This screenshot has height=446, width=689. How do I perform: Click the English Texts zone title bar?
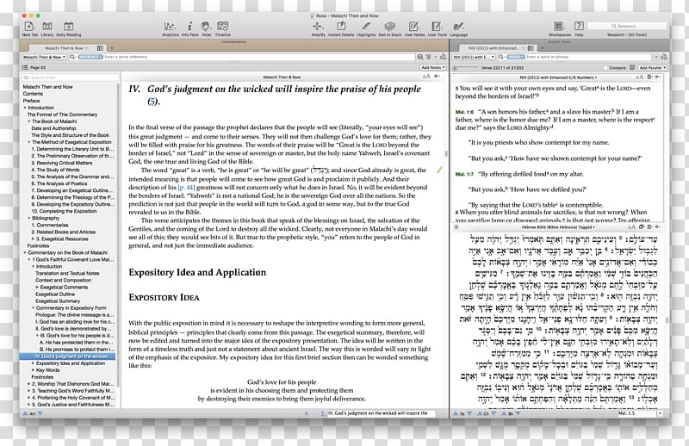click(559, 41)
